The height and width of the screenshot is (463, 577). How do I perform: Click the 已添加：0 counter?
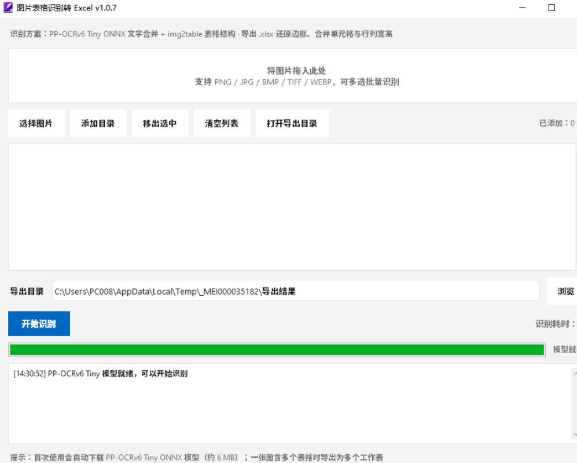[x=557, y=123]
